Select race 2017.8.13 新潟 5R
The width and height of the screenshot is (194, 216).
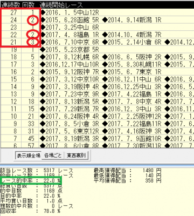(x=70, y=102)
